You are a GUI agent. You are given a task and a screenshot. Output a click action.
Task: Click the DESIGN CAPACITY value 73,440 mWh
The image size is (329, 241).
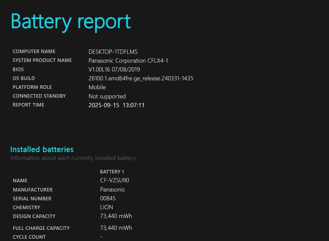(x=116, y=216)
